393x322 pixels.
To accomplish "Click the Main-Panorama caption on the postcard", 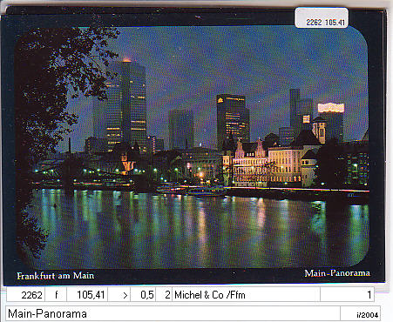I will (x=337, y=273).
